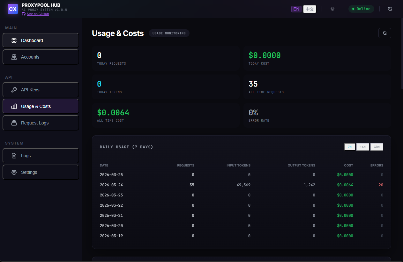Click the 2026-03-24 date row
The height and width of the screenshot is (262, 403).
click(242, 185)
